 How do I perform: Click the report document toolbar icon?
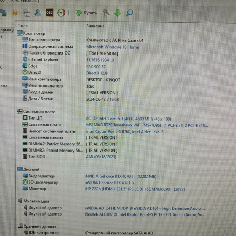tap(27, 13)
